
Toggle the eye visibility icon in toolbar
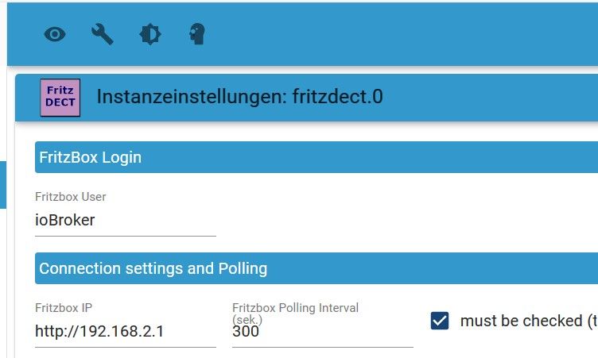coord(55,34)
